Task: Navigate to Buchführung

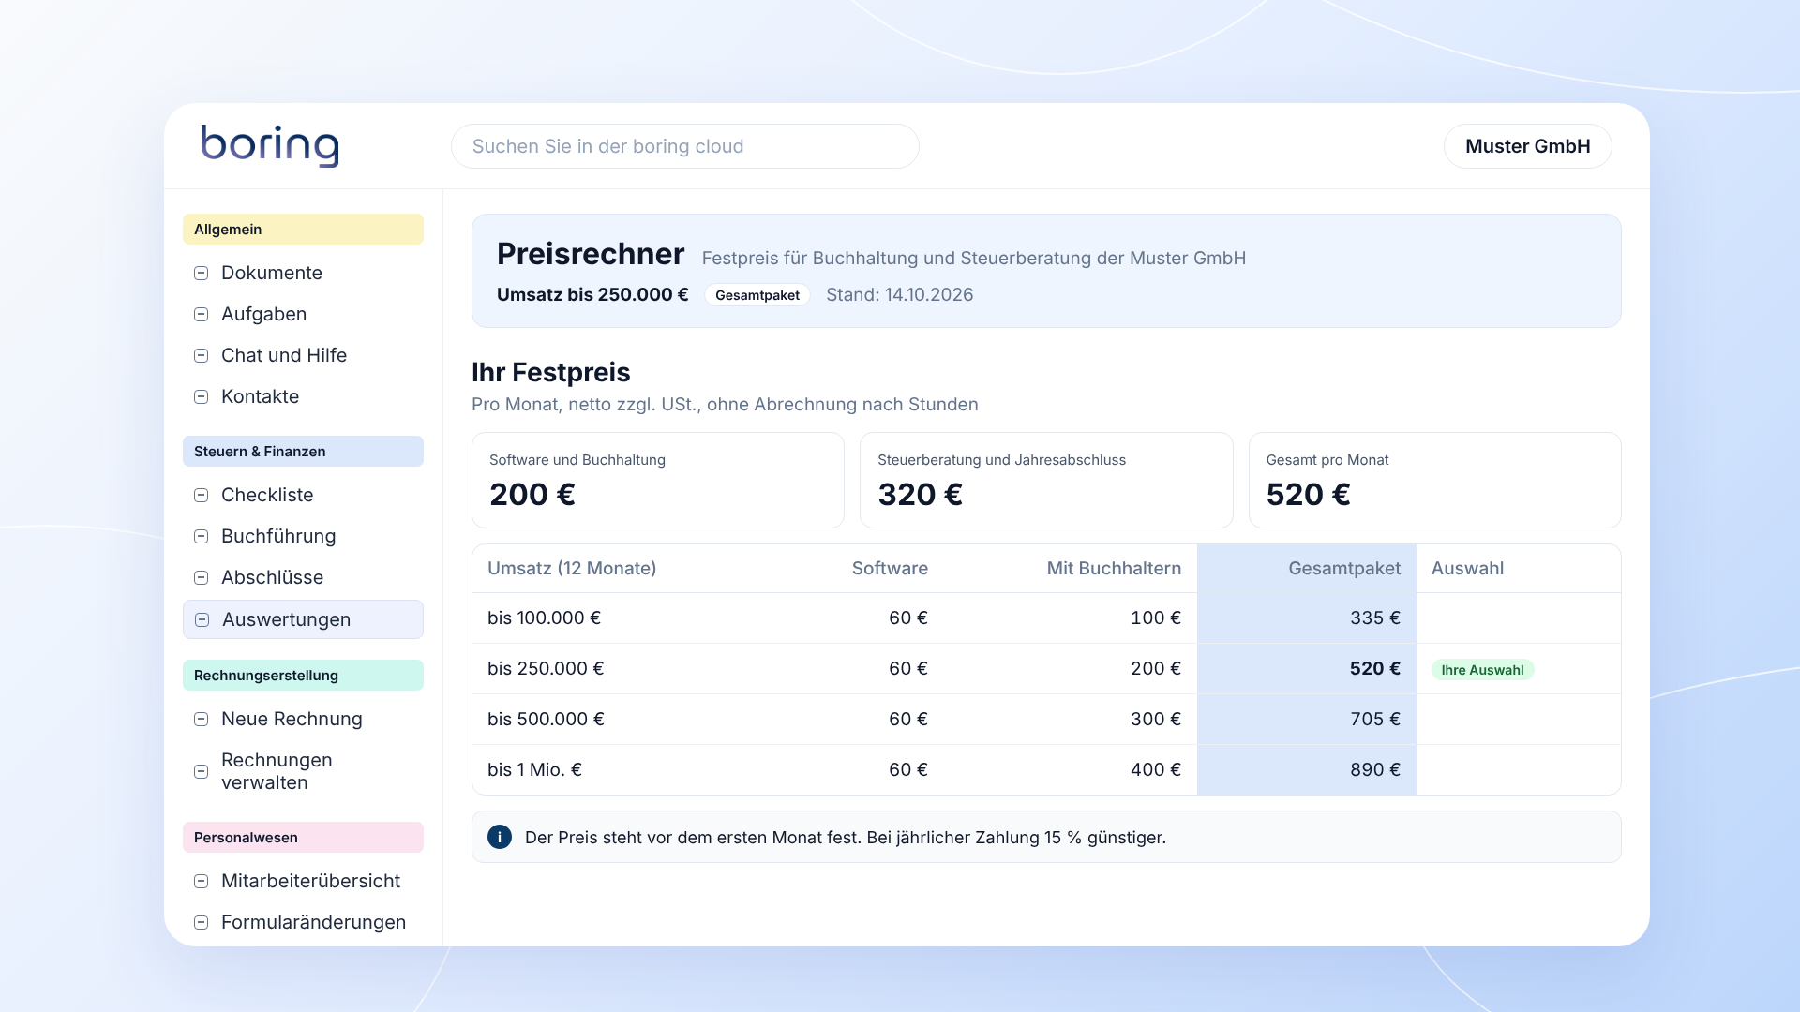Action: tap(303, 536)
